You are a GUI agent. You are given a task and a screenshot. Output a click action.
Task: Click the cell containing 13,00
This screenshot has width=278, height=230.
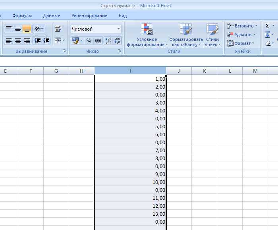click(x=130, y=214)
